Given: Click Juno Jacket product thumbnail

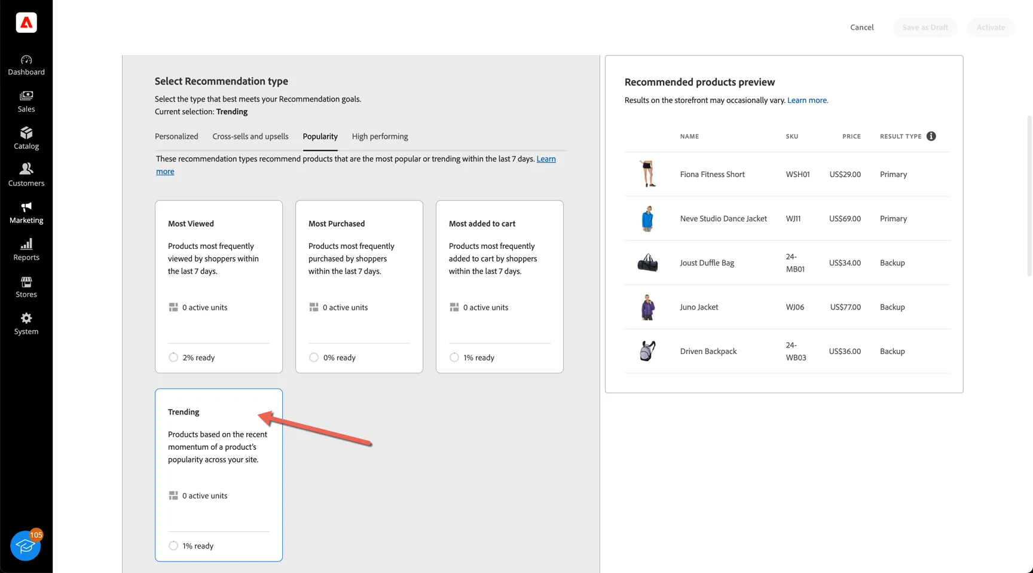Looking at the screenshot, I should (647, 307).
